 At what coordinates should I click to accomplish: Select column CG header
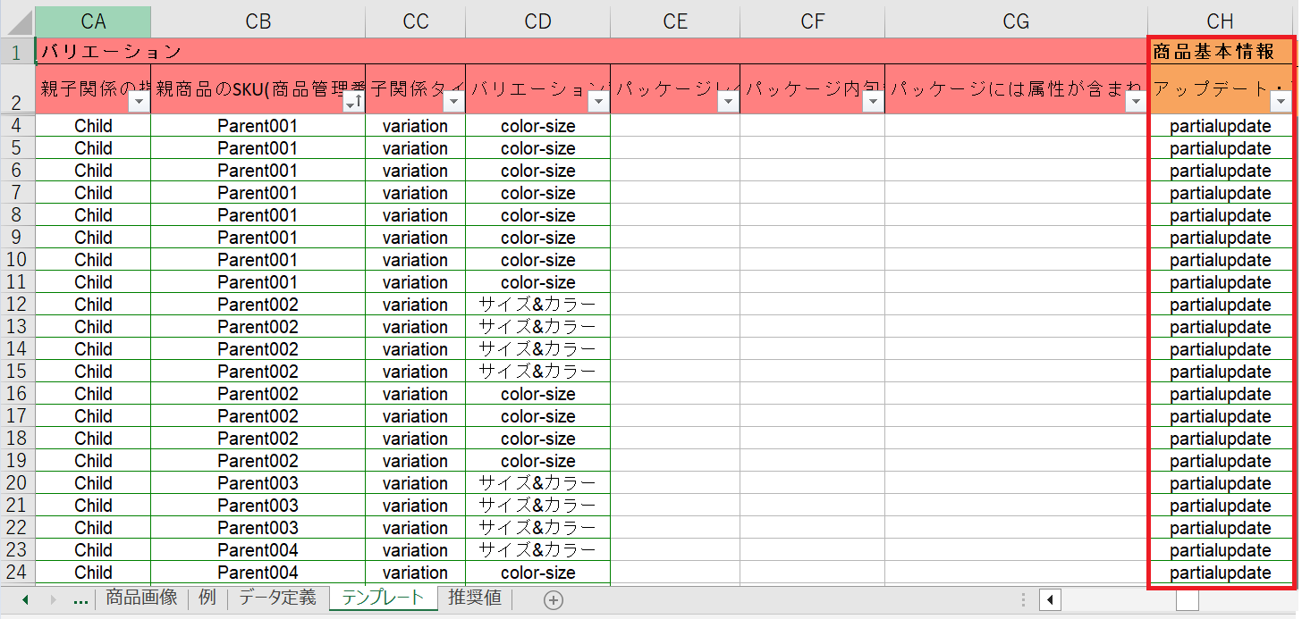(1016, 22)
